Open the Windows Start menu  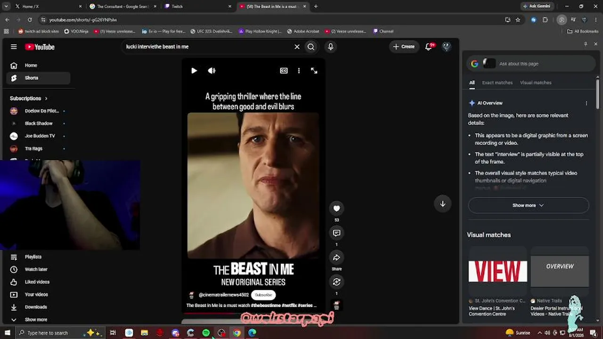click(x=8, y=333)
